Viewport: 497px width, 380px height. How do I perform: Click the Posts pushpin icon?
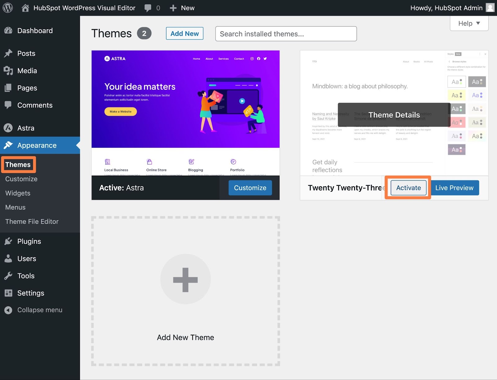click(x=8, y=53)
